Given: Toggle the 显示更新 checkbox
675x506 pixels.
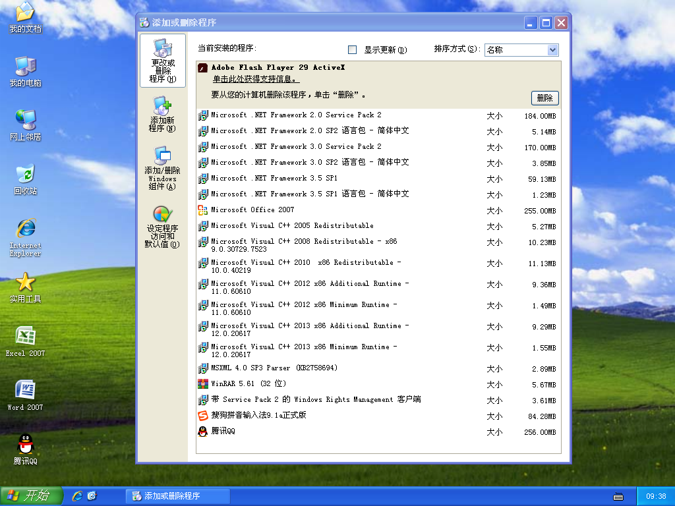Looking at the screenshot, I should pyautogui.click(x=352, y=50).
